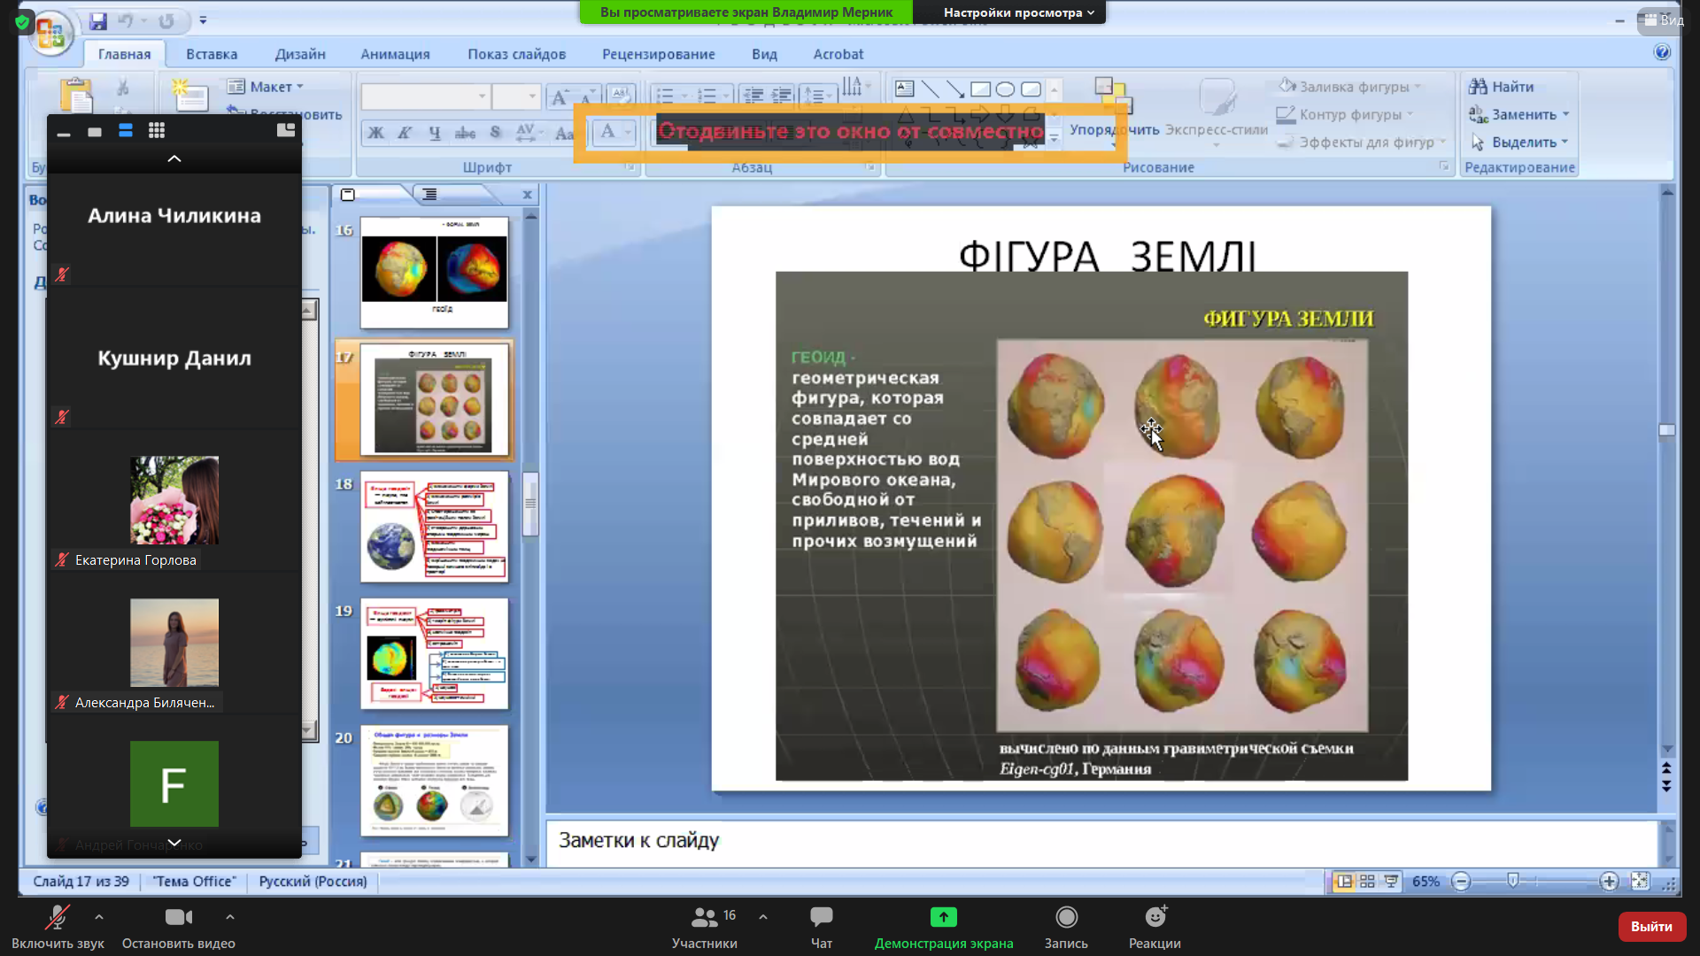The image size is (1700, 956).
Task: Click the Share Screen green icon
Action: (943, 918)
